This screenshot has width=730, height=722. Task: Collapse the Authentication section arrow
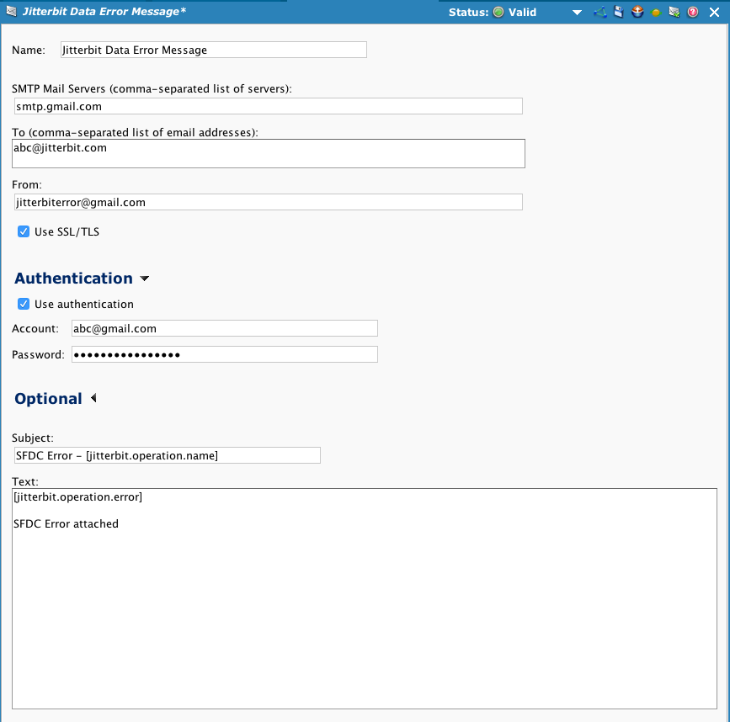(144, 279)
